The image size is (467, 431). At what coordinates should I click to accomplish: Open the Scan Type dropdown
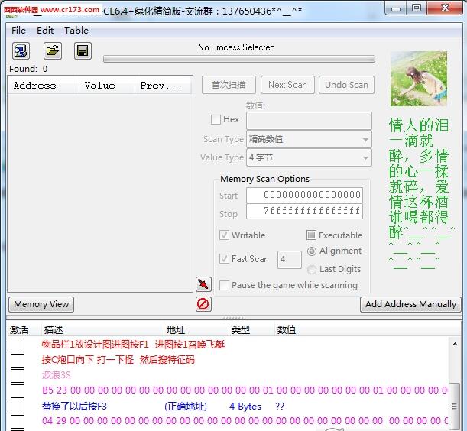309,139
